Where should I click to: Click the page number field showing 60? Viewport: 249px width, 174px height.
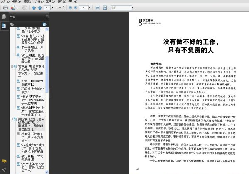pyautogui.click(x=47, y=7)
